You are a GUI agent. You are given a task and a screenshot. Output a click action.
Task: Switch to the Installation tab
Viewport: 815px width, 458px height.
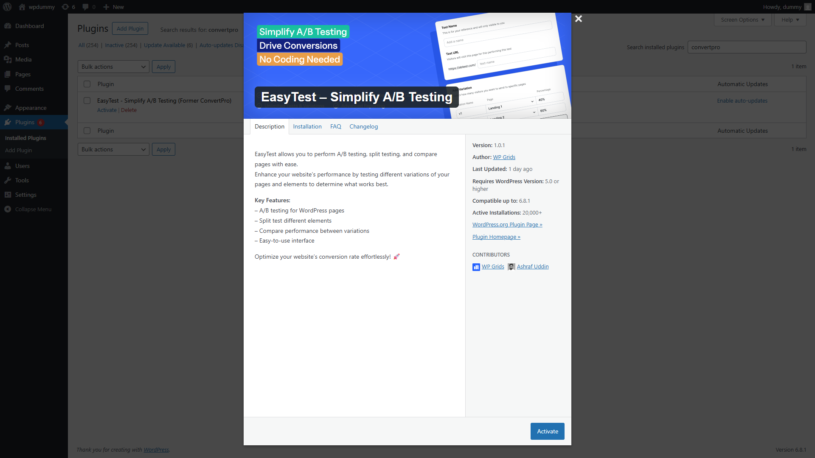(x=307, y=126)
